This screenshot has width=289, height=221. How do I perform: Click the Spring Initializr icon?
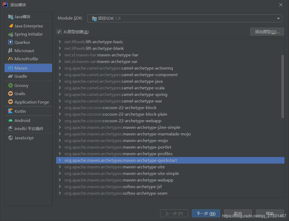11,34
